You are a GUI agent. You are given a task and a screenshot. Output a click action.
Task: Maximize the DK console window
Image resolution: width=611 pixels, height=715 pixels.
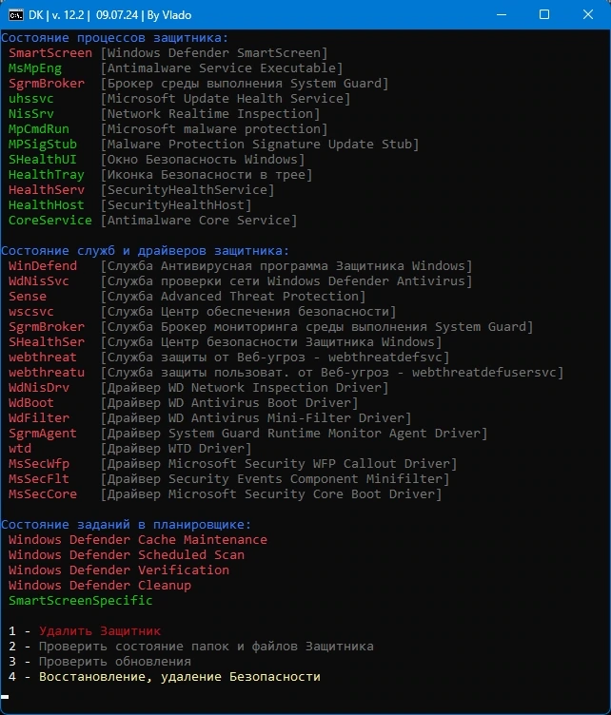coord(544,14)
